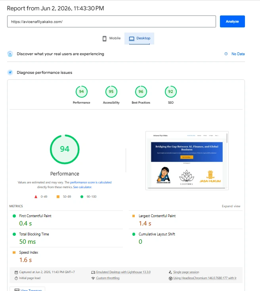Click the green dot beside First Contentful Paint
Image resolution: width=260 pixels, height=291 pixels.
[14, 216]
